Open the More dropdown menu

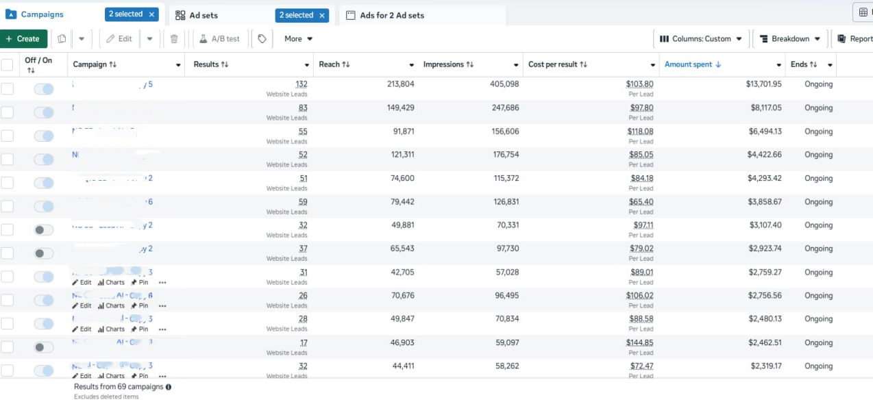(x=298, y=39)
